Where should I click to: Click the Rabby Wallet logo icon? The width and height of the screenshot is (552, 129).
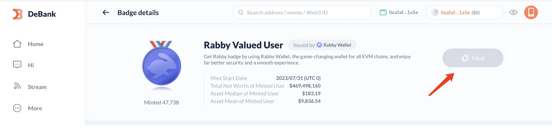(319, 45)
